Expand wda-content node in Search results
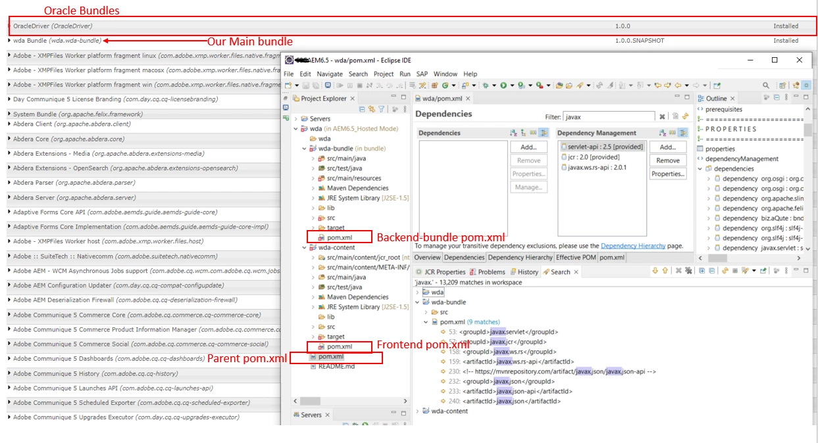The image size is (818, 443). (x=417, y=411)
